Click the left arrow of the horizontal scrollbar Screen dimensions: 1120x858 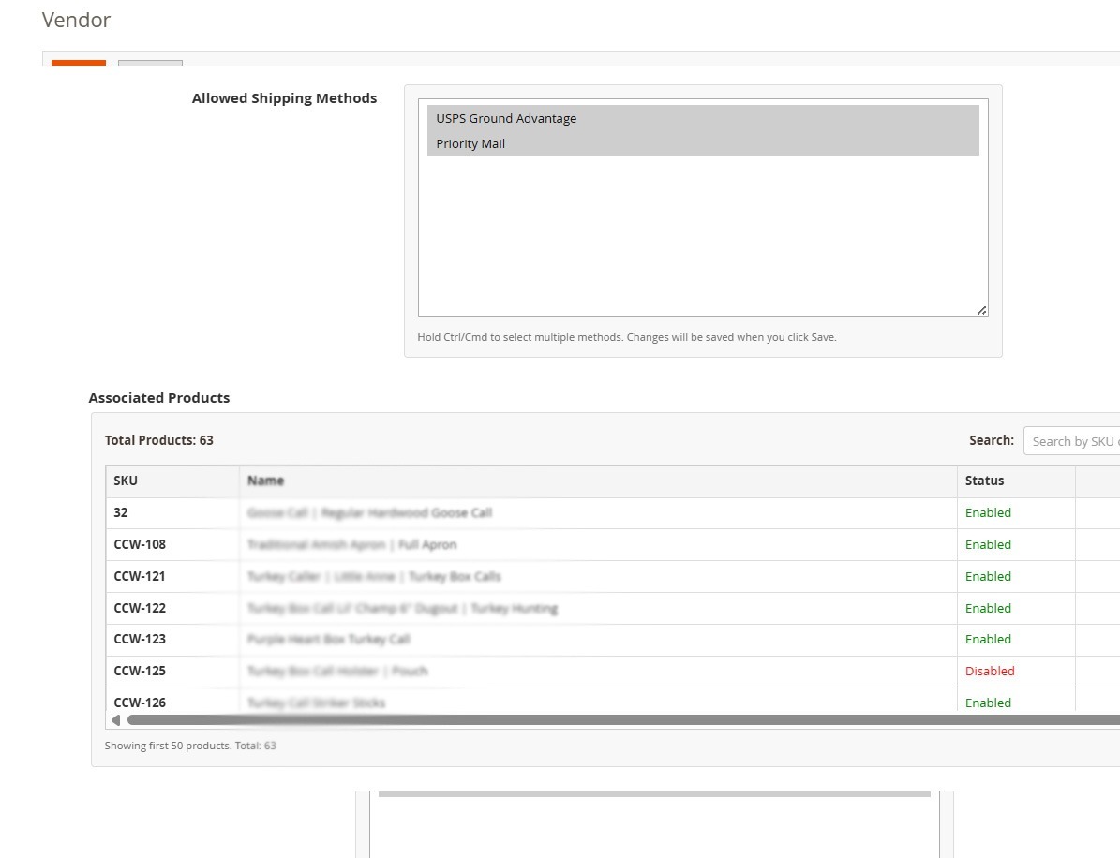click(116, 719)
